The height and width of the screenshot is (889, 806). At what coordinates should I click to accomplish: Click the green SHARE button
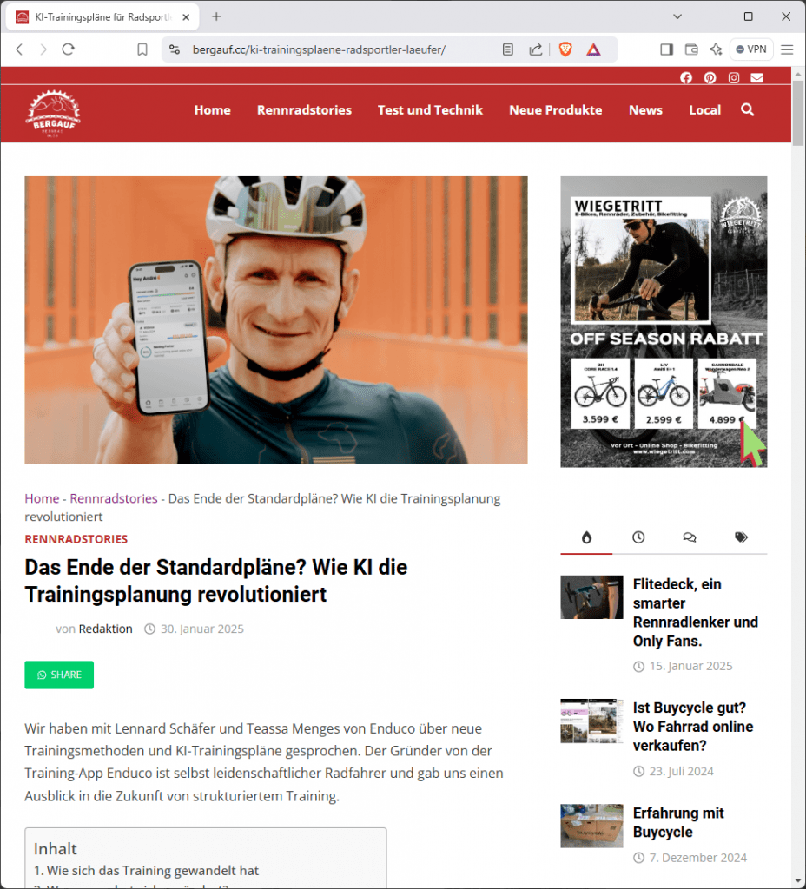point(59,675)
